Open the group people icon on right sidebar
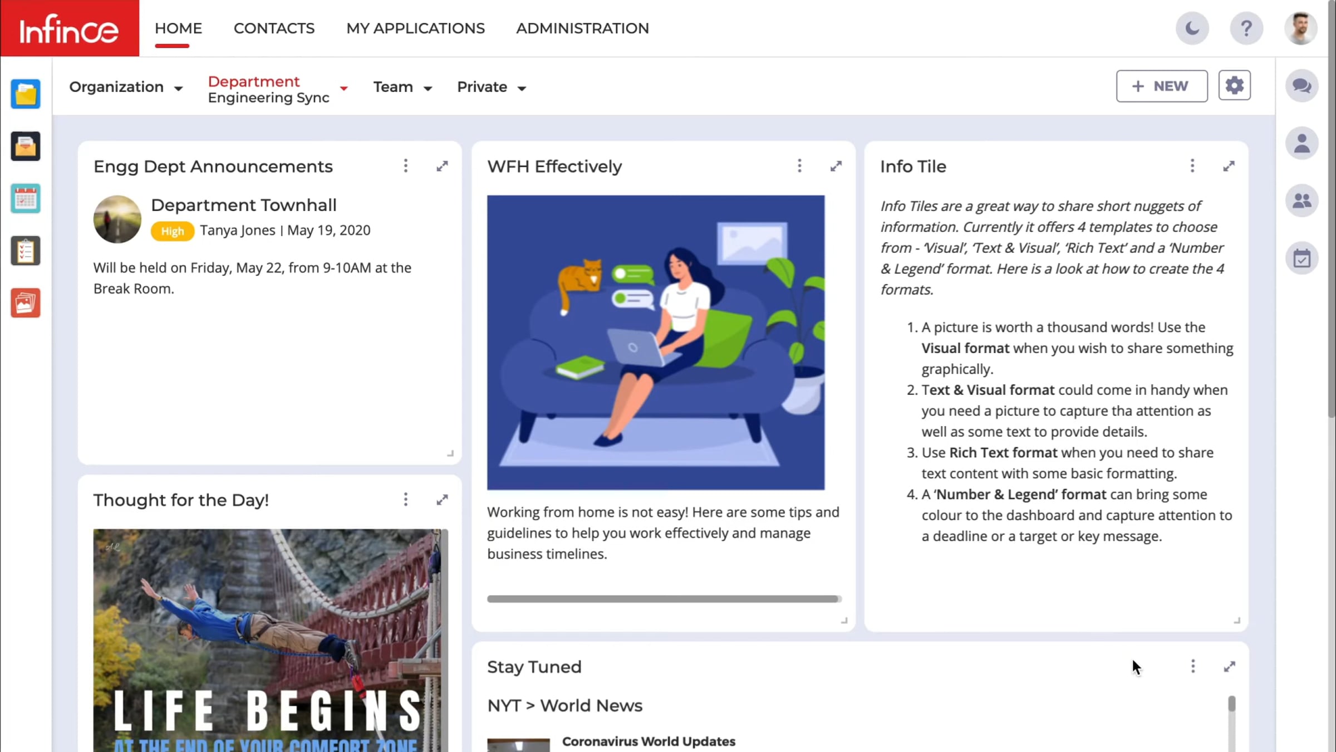 pos(1302,201)
